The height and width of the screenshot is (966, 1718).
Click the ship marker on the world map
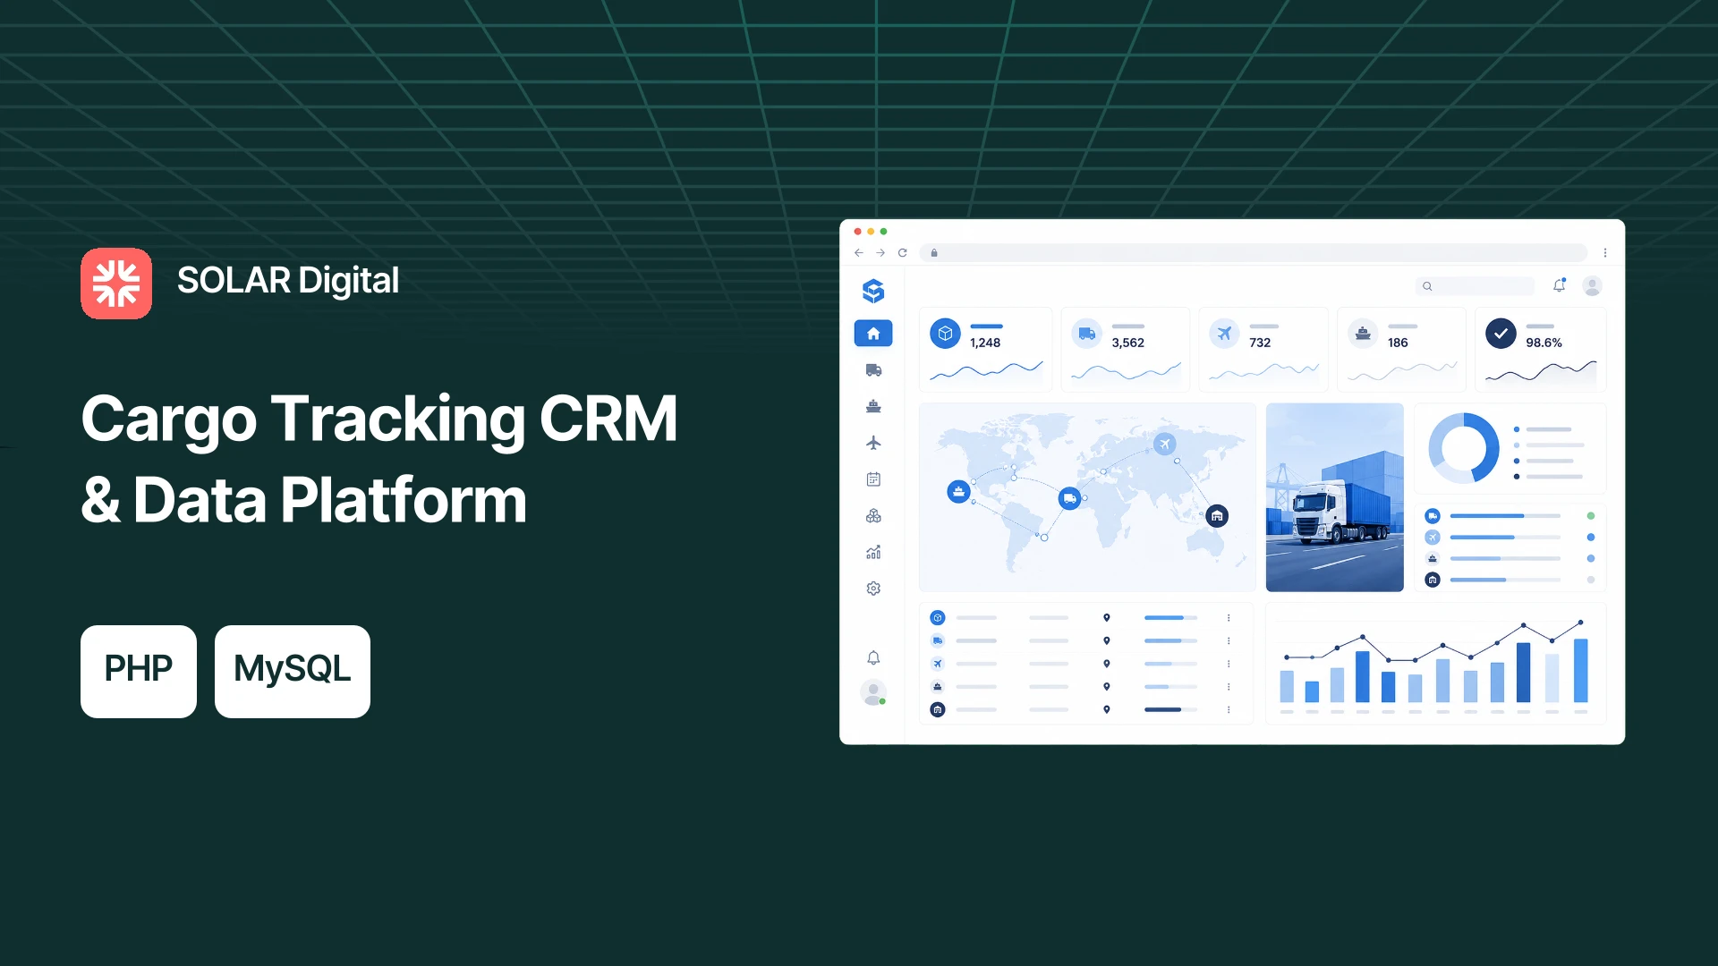tap(958, 491)
